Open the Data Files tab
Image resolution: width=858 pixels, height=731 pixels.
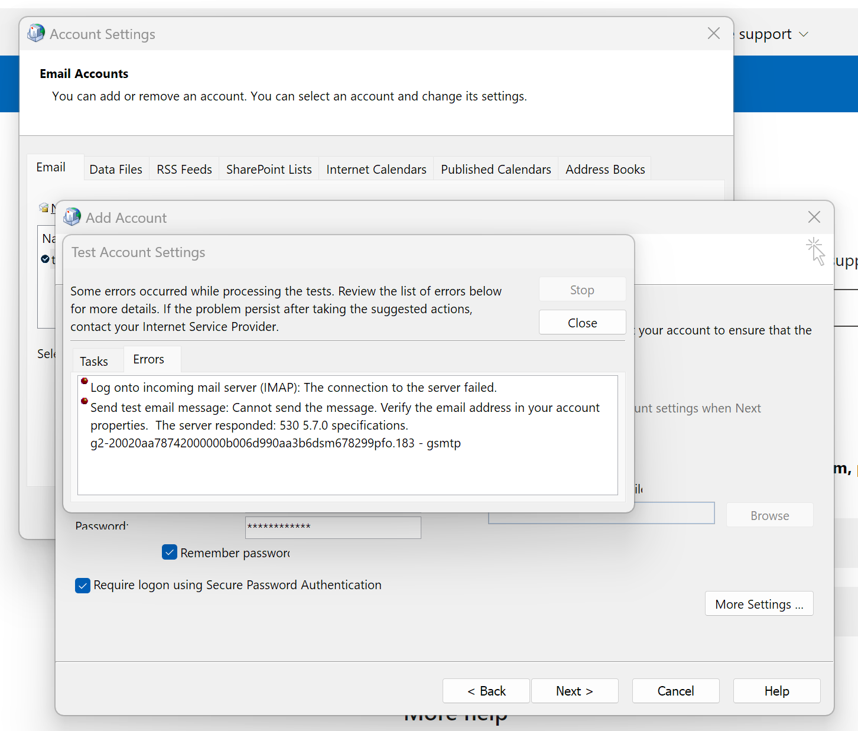(x=116, y=170)
